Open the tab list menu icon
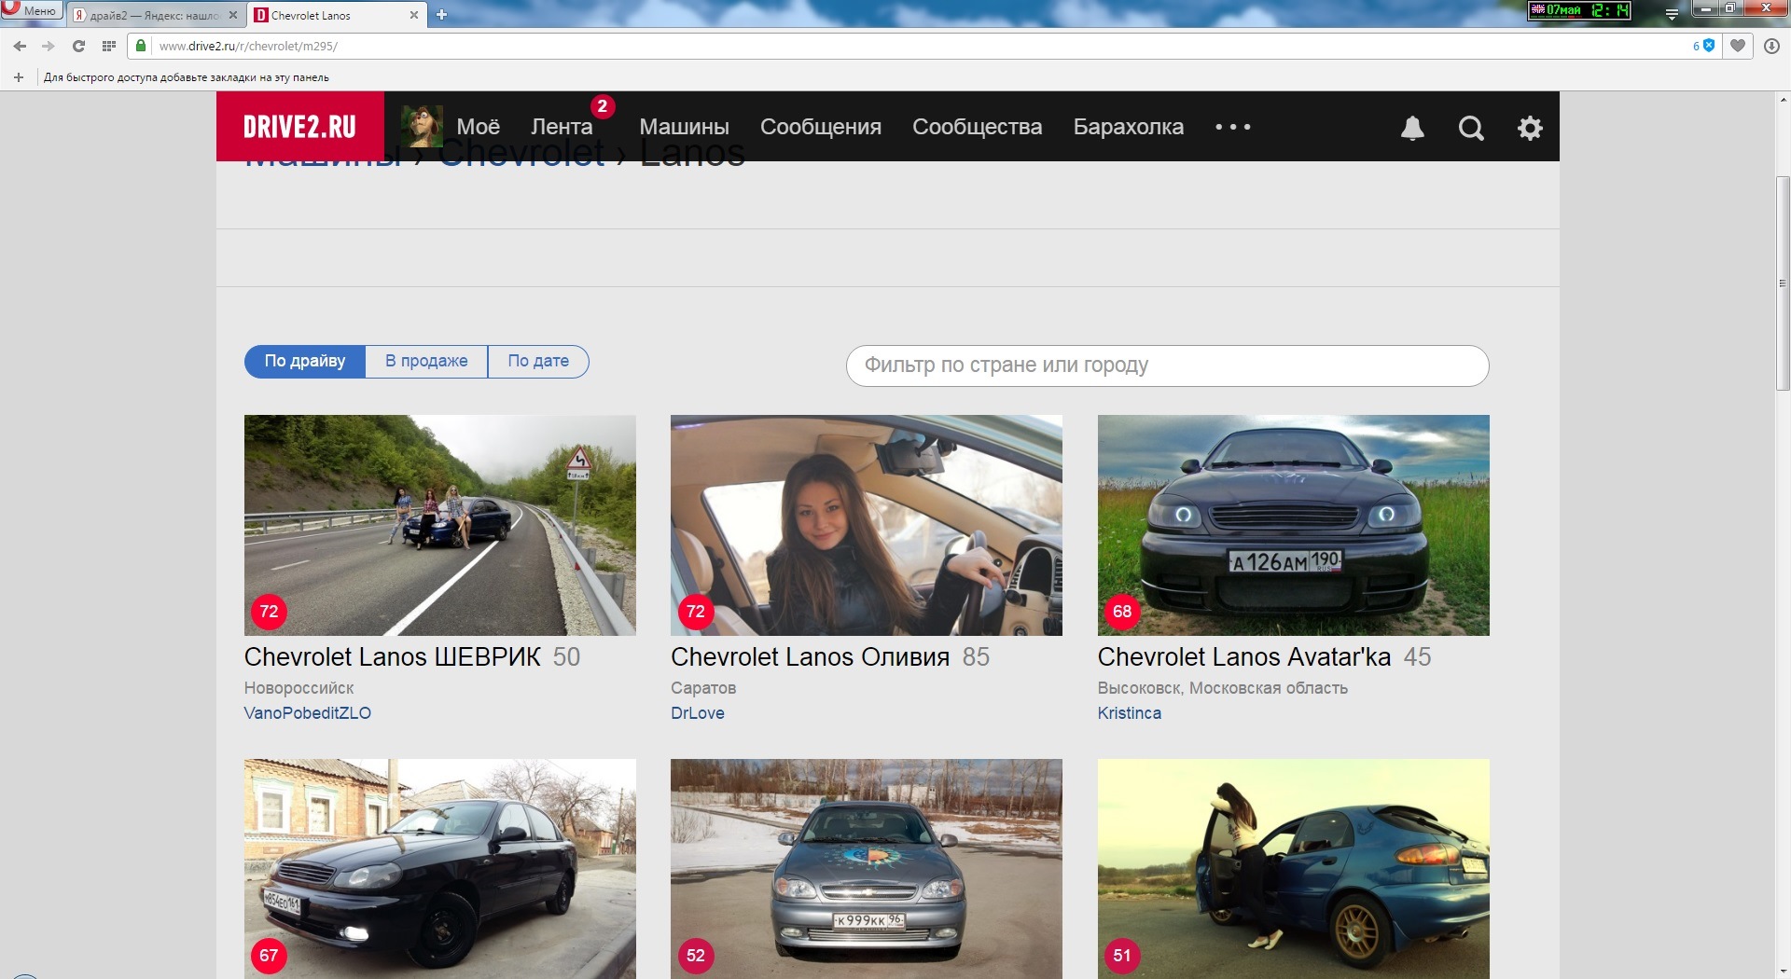The width and height of the screenshot is (1791, 979). pos(1672,14)
